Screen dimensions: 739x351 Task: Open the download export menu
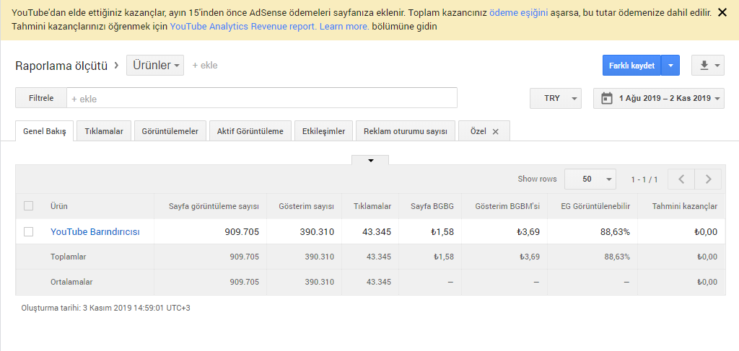pyautogui.click(x=708, y=66)
